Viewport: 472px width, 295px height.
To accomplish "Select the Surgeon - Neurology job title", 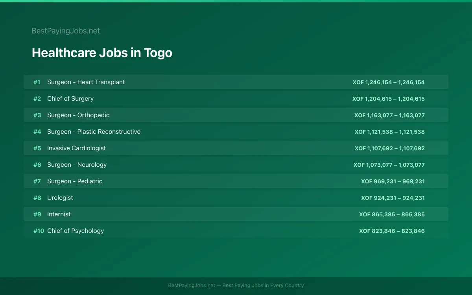I will coord(77,164).
